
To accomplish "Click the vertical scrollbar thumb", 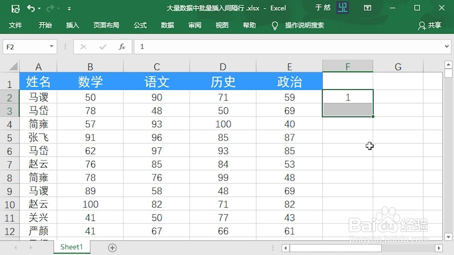I will coord(448,73).
